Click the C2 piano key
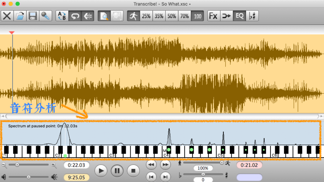Screen dimensions: 324x182 (57, 155)
